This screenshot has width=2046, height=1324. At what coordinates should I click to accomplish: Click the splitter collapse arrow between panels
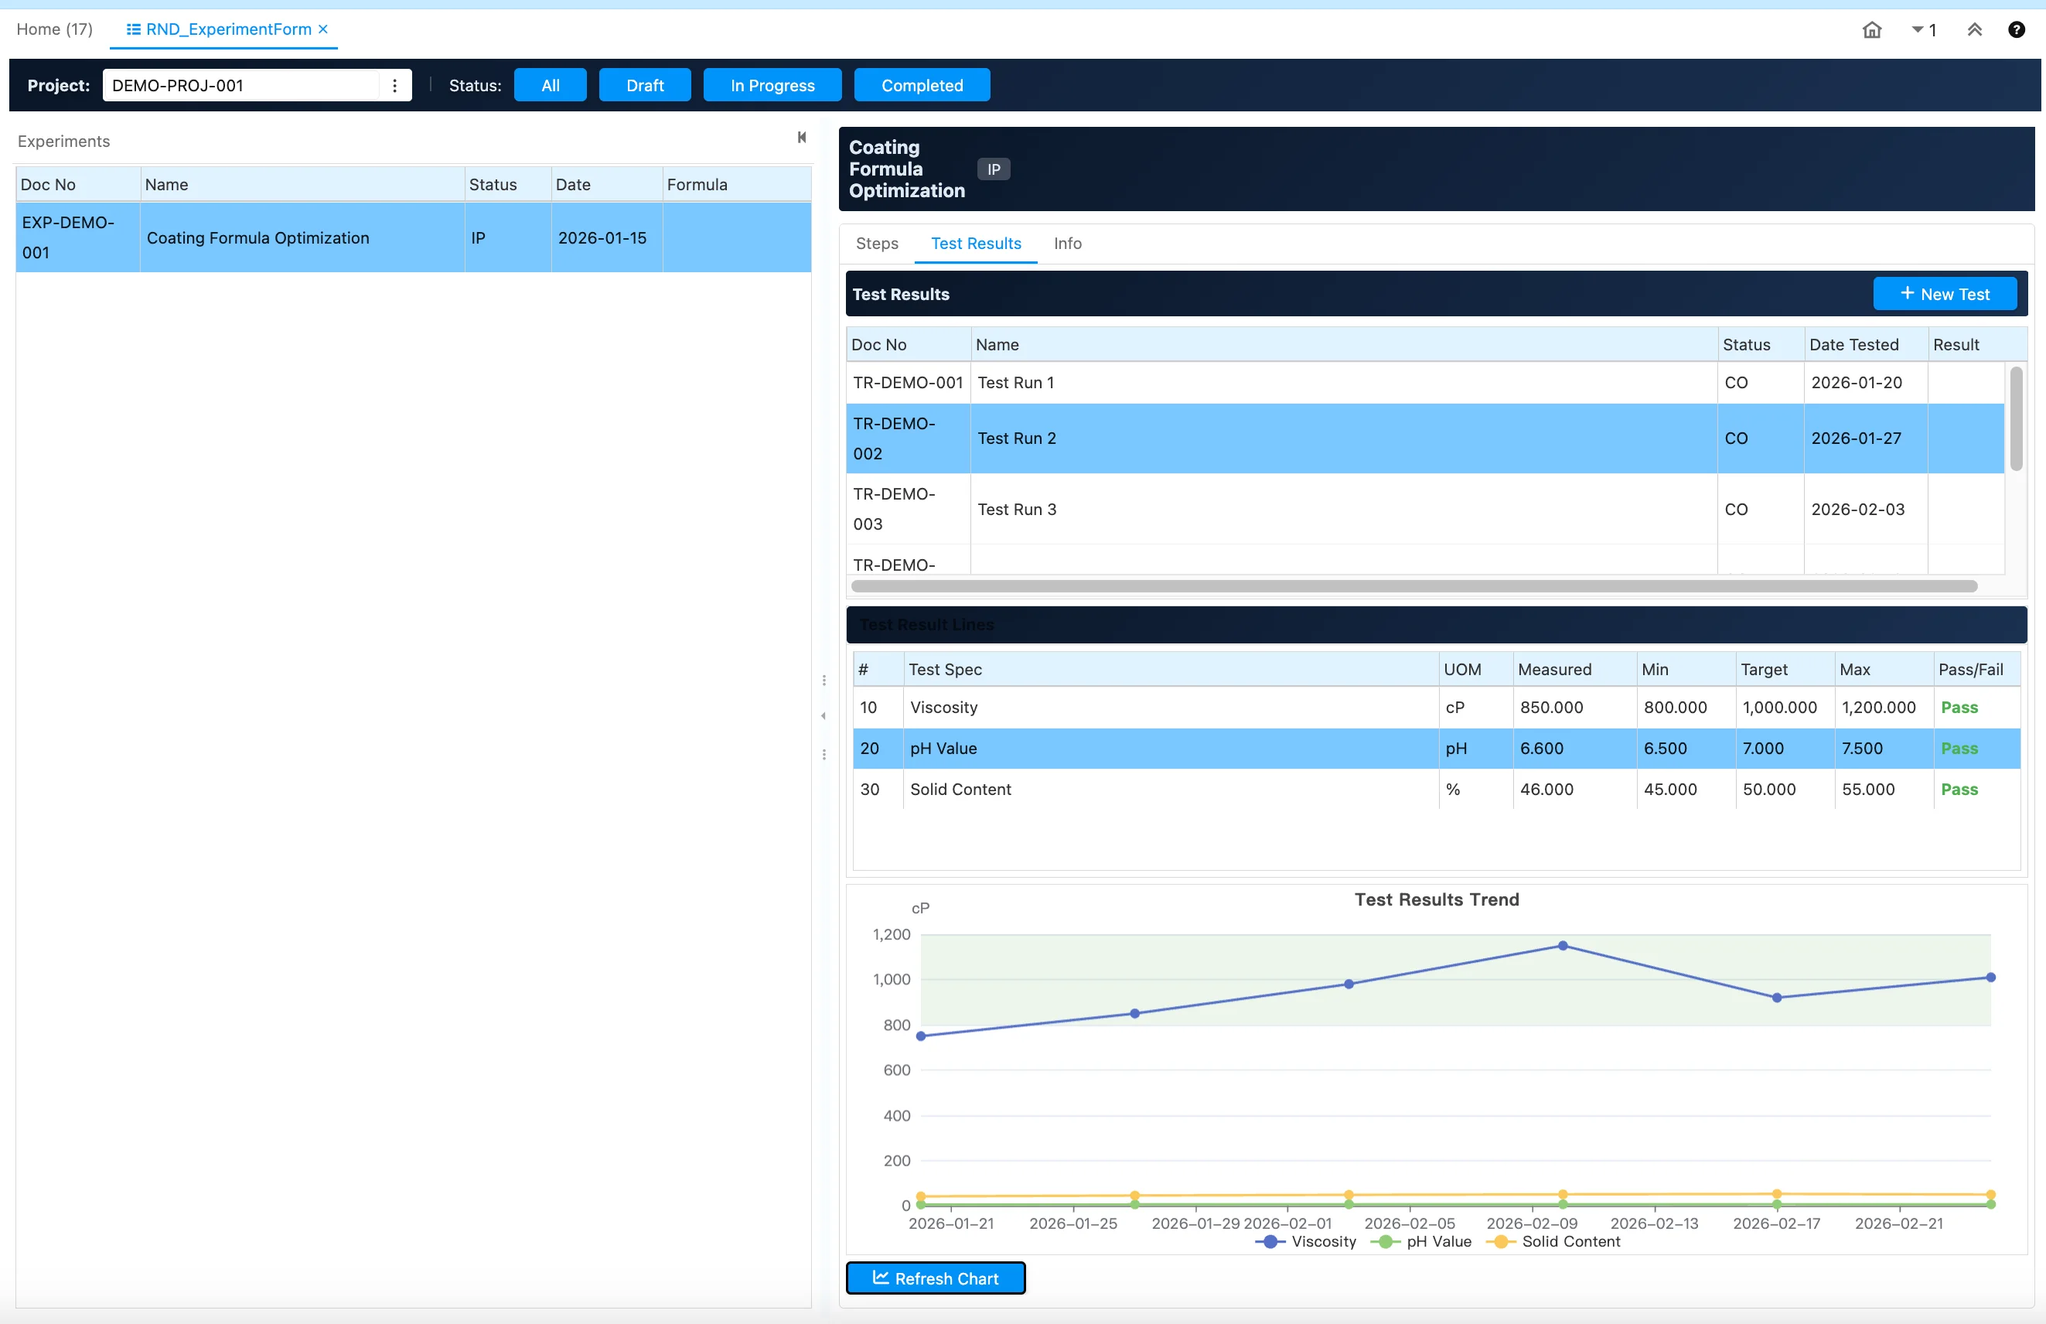pyautogui.click(x=824, y=716)
